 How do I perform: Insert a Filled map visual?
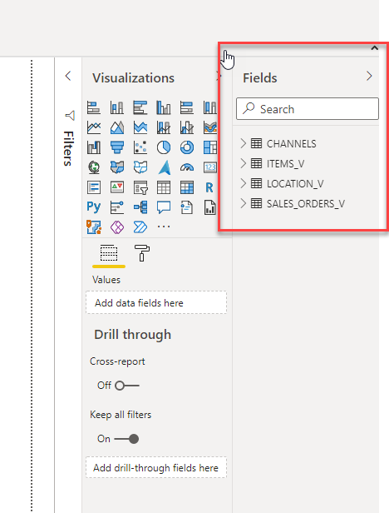pos(117,167)
